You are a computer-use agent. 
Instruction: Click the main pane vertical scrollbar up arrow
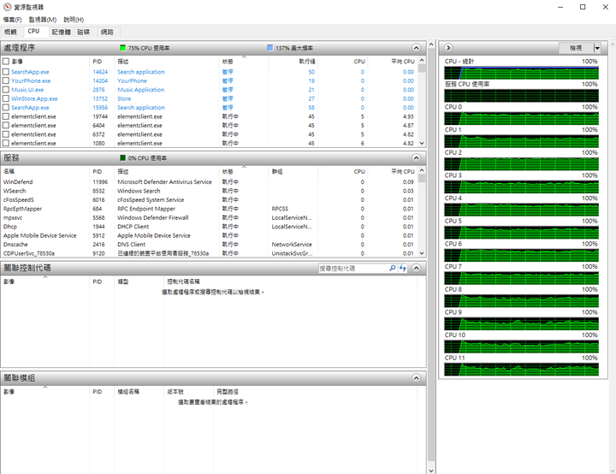(x=431, y=44)
